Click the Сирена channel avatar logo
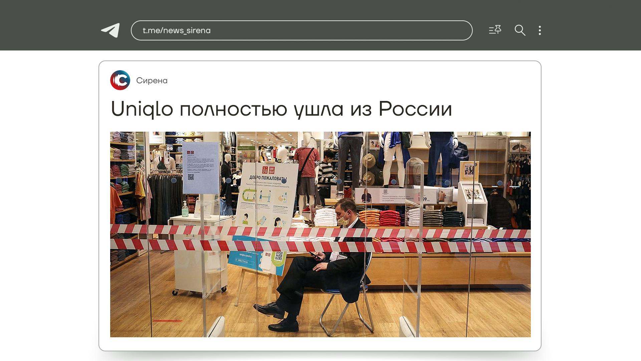This screenshot has width=641, height=361. pyautogui.click(x=120, y=80)
